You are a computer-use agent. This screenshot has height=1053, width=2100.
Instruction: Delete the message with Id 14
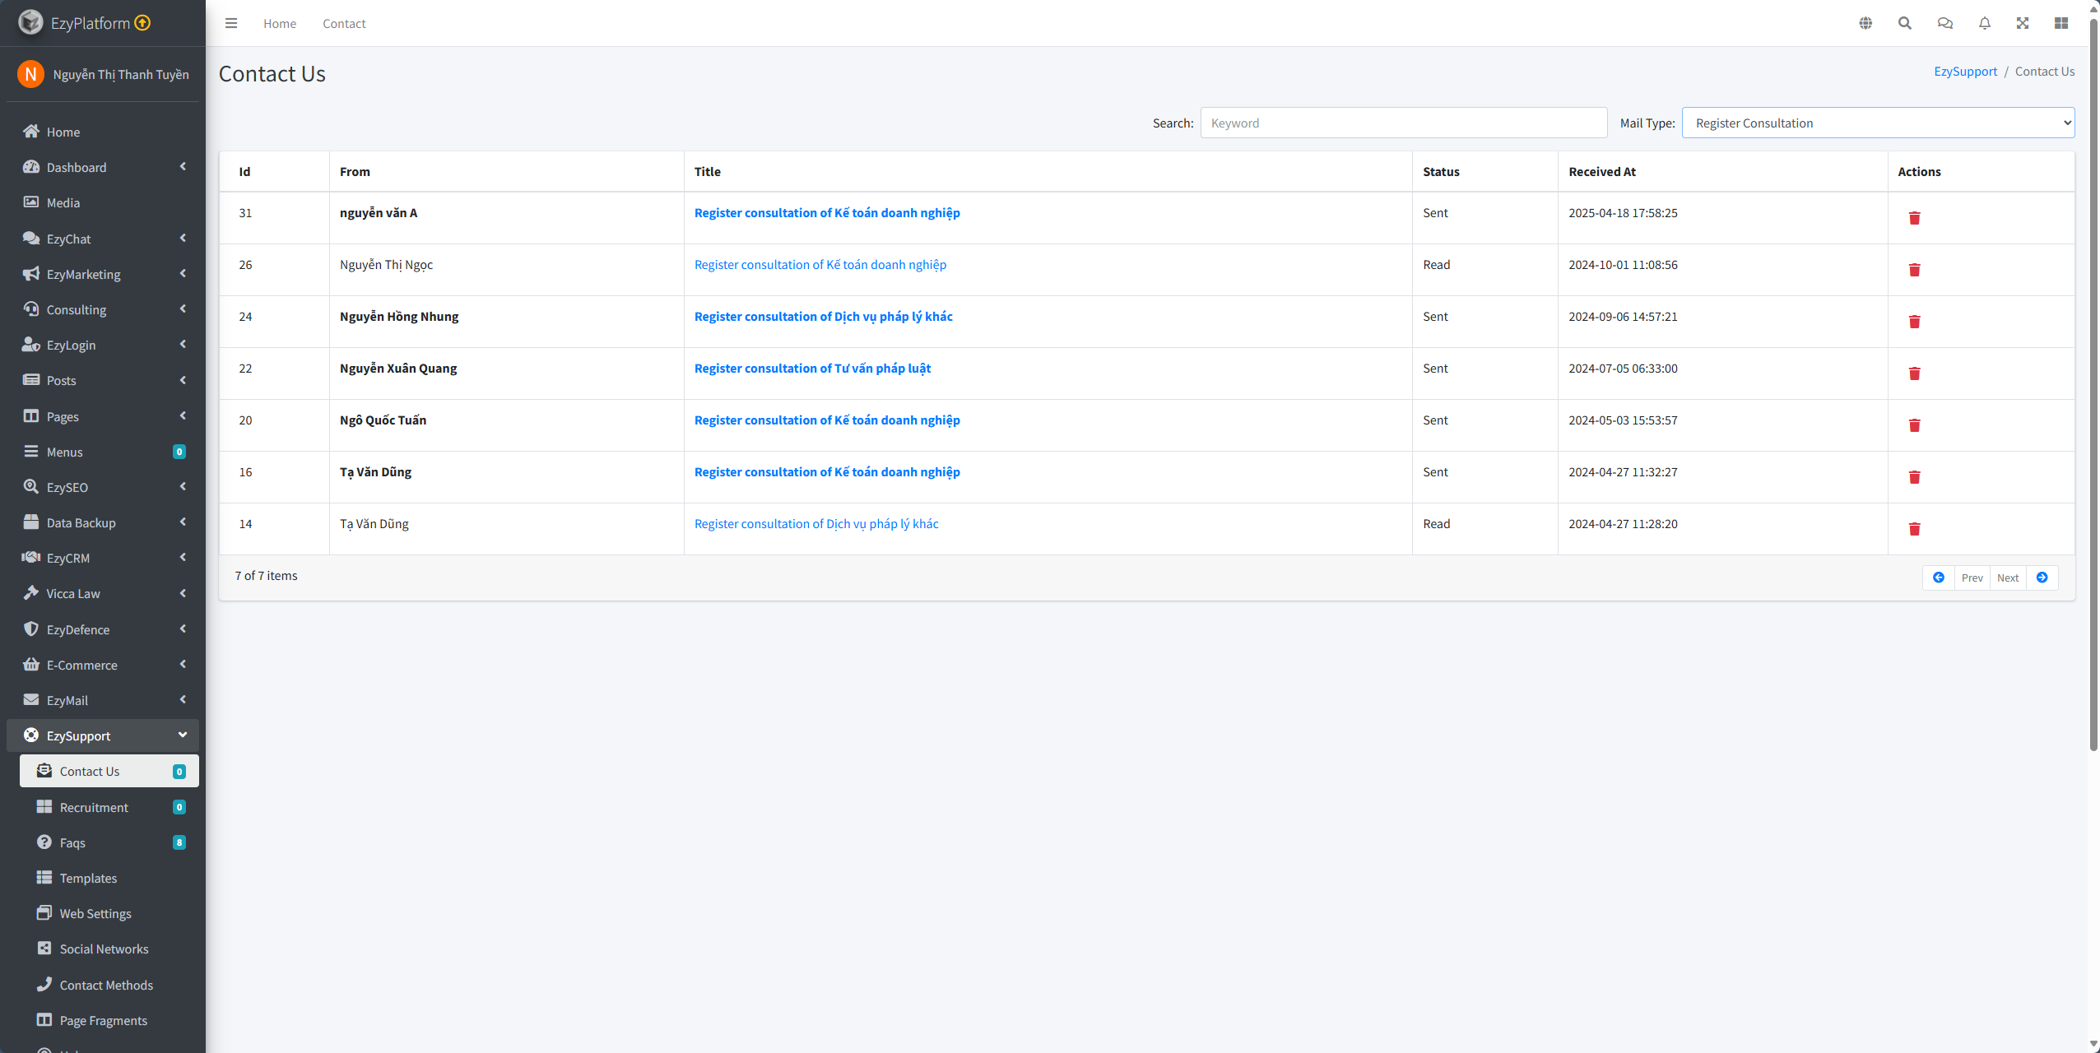point(1914,529)
